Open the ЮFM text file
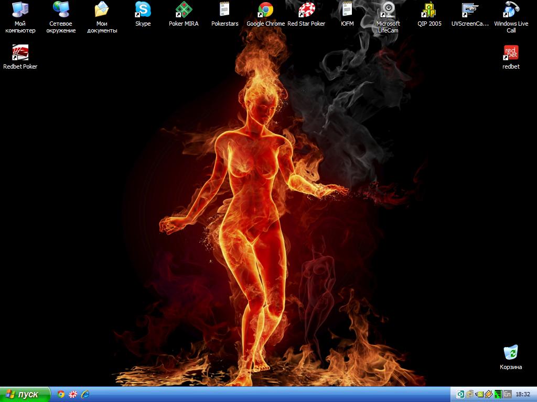Image resolution: width=537 pixels, height=402 pixels. click(x=347, y=10)
